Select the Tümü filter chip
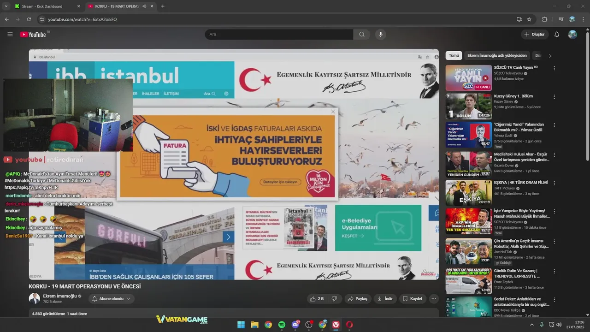 (454, 55)
